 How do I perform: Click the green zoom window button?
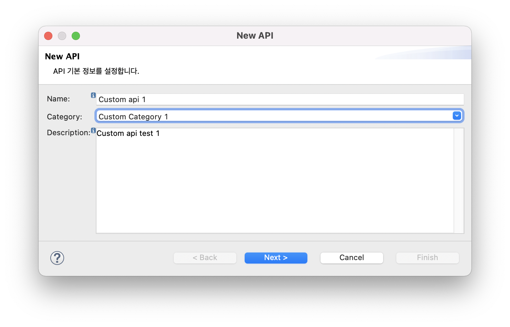tap(76, 36)
